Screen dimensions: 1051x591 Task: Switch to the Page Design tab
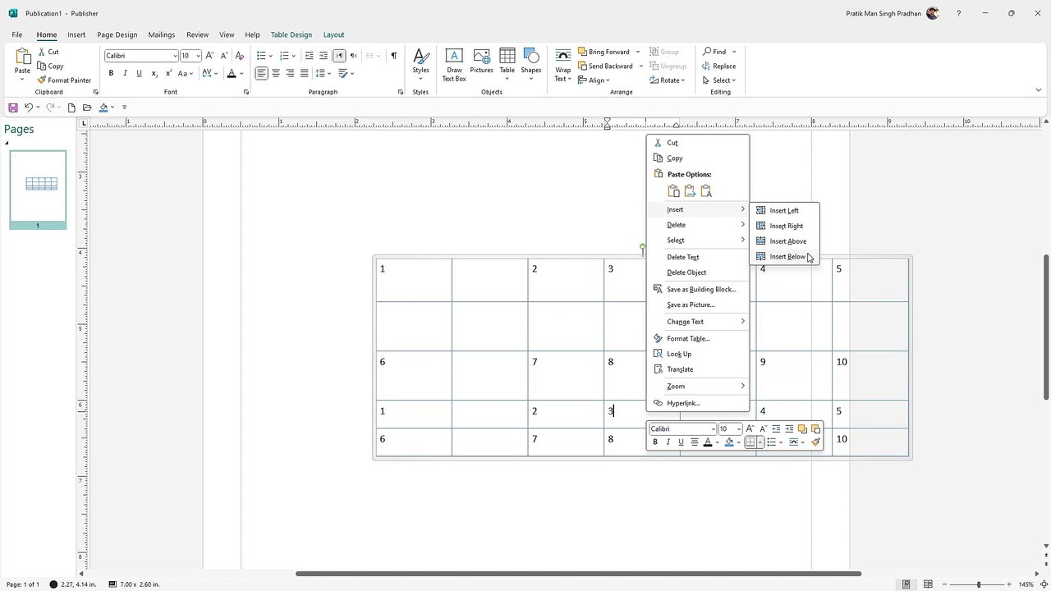click(117, 34)
